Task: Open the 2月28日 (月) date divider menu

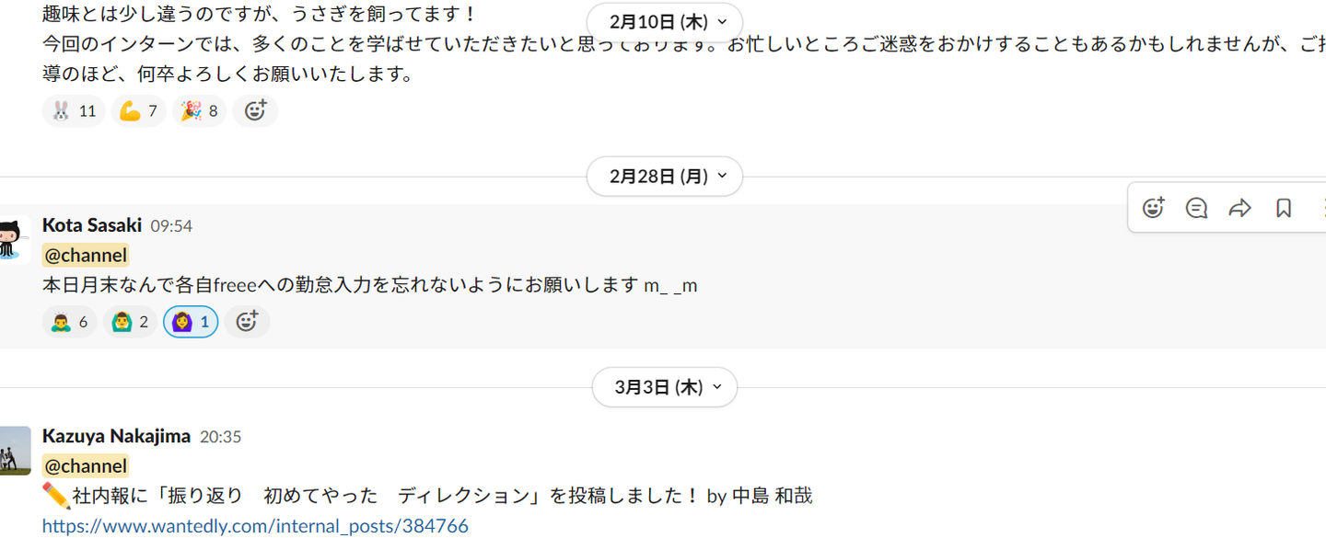Action: [x=665, y=177]
